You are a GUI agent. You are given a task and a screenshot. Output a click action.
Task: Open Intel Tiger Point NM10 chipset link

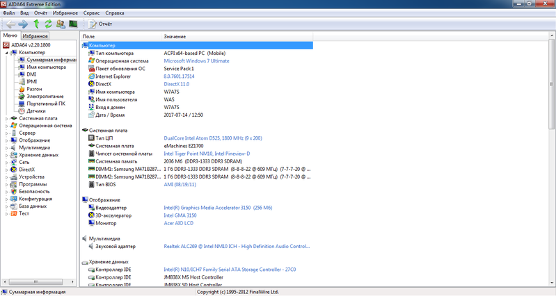tap(207, 154)
